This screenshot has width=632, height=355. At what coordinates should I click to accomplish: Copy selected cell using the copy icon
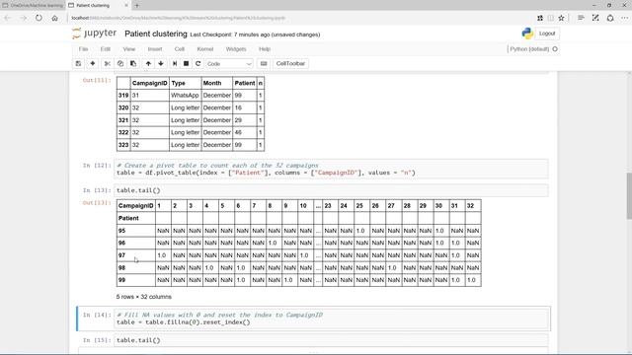pyautogui.click(x=120, y=63)
